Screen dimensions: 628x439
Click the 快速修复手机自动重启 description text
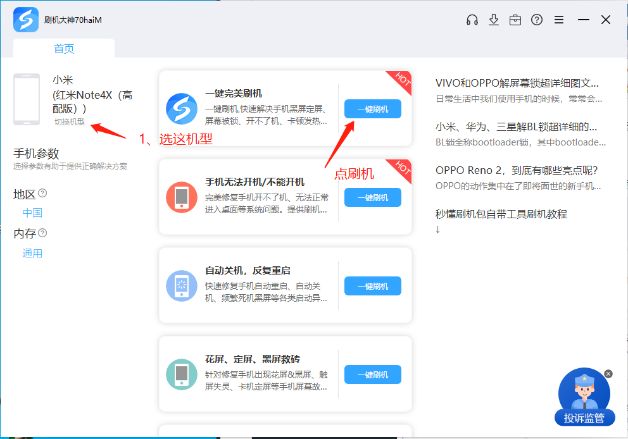266,292
